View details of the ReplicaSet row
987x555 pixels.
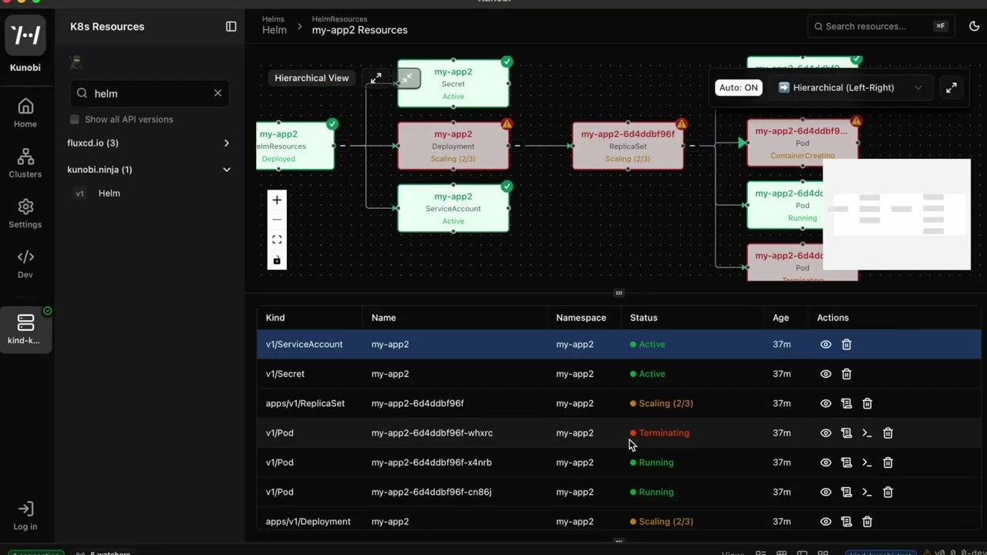826,403
